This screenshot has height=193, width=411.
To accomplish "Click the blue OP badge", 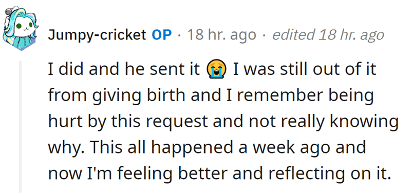I will click(162, 34).
